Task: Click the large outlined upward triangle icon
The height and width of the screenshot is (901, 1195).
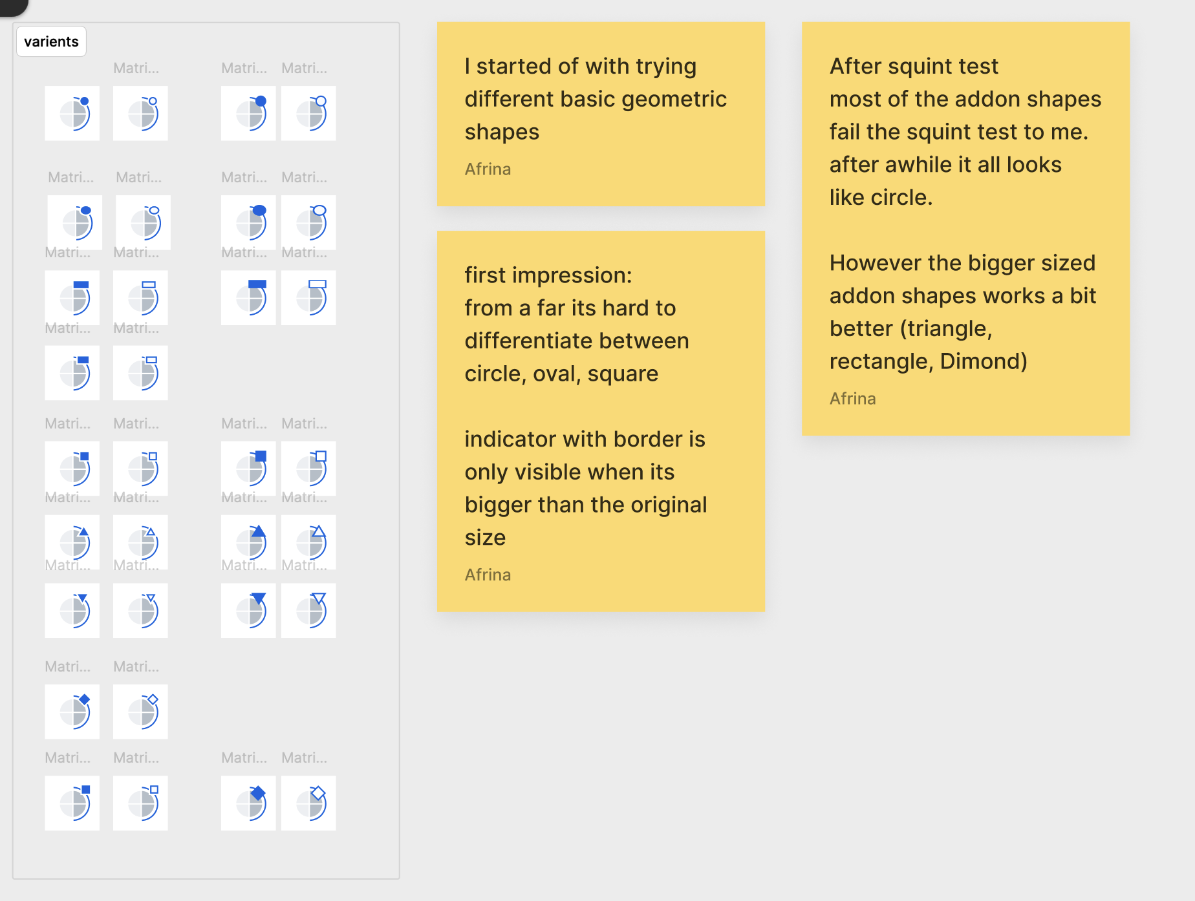Action: tap(308, 542)
